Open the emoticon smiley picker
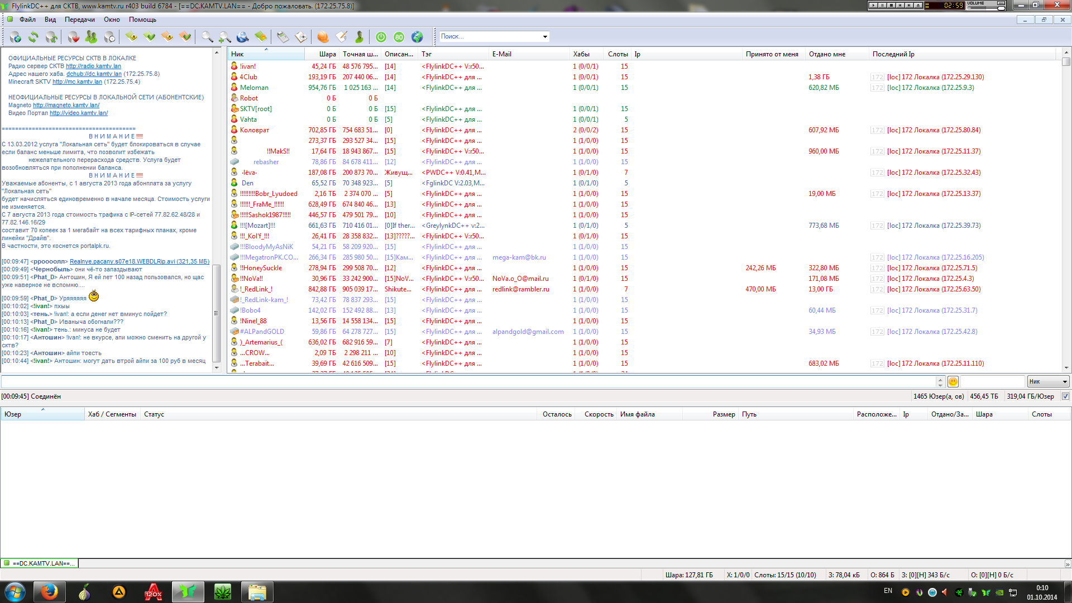The width and height of the screenshot is (1072, 603). (953, 382)
